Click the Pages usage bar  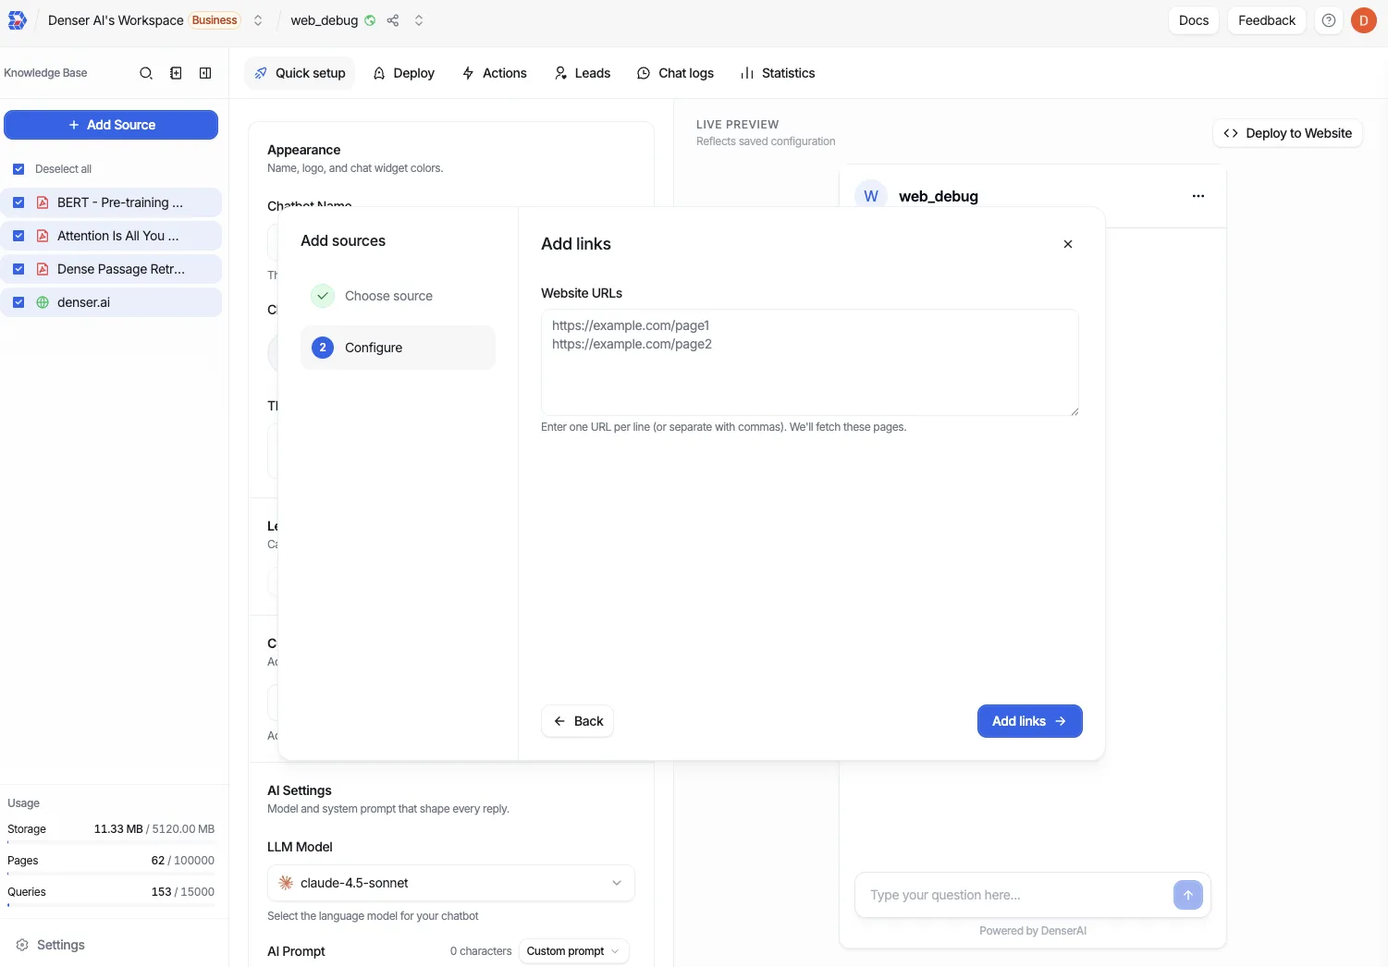click(x=111, y=874)
